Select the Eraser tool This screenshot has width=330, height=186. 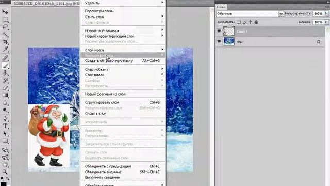[5, 88]
